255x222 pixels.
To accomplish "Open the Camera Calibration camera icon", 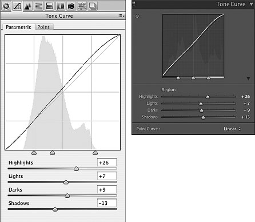I will click(x=71, y=6).
